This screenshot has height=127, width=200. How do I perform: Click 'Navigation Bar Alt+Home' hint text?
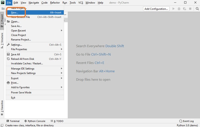(95, 71)
